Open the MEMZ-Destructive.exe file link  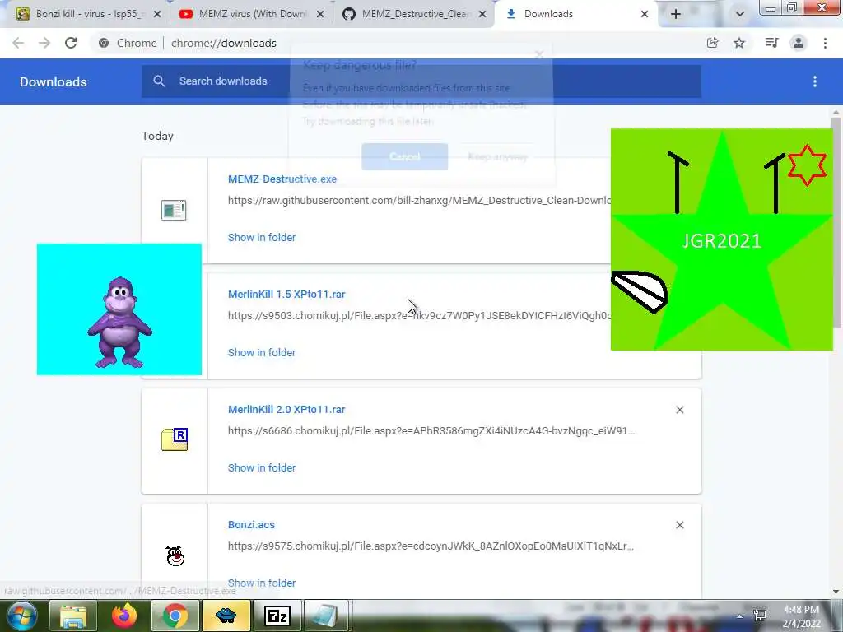(x=282, y=179)
